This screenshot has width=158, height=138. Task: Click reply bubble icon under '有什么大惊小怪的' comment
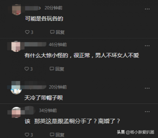52,69
